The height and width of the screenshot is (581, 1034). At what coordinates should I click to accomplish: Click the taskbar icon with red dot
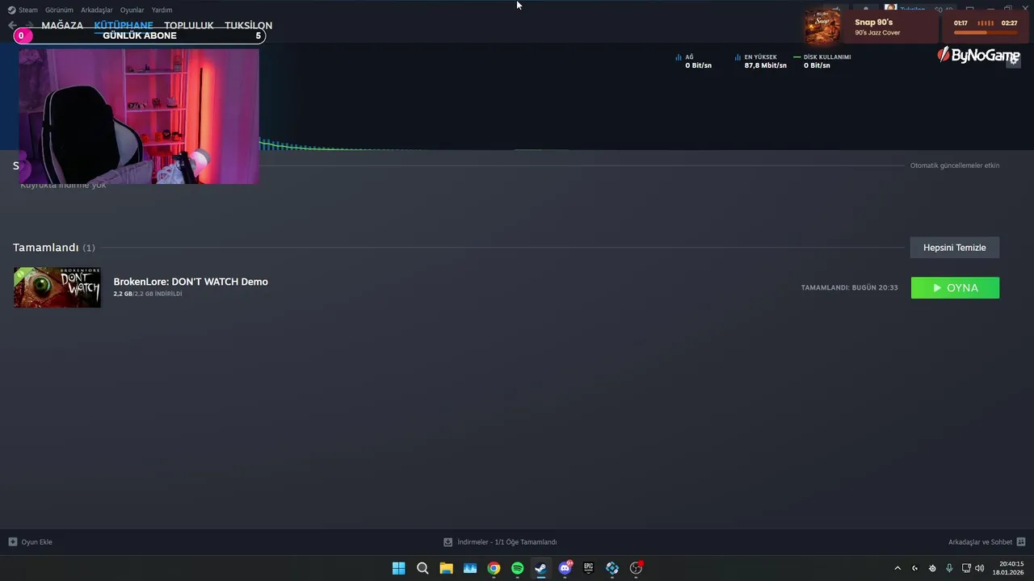pyautogui.click(x=637, y=568)
